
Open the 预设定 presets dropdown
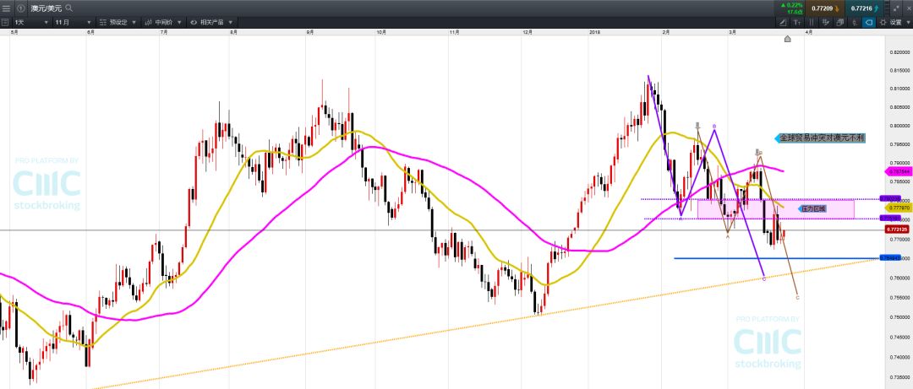click(x=118, y=22)
